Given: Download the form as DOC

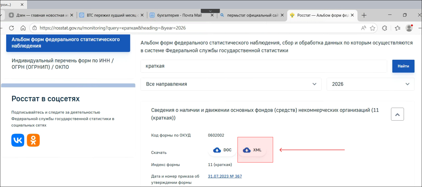Looking at the screenshot, I should (222, 150).
